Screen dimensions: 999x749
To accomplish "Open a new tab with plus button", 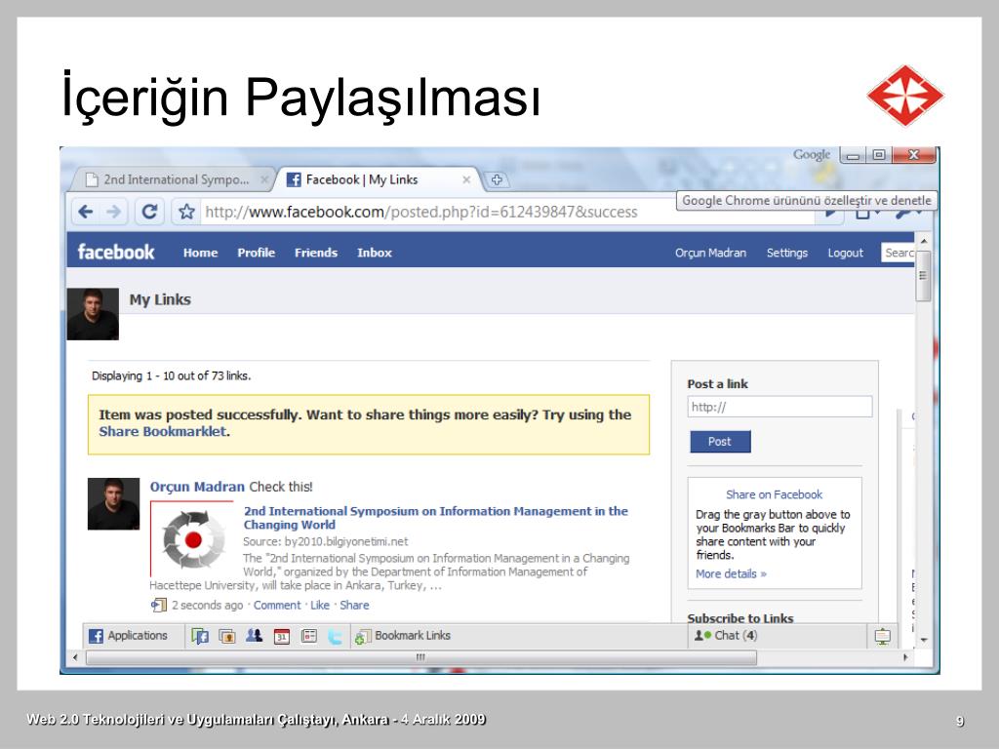I will [497, 179].
